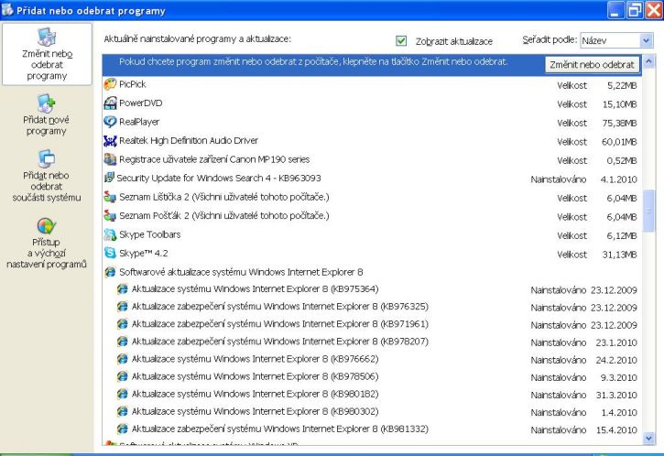Select Security Update for Windows Search 4
664x456 pixels.
pos(372,179)
